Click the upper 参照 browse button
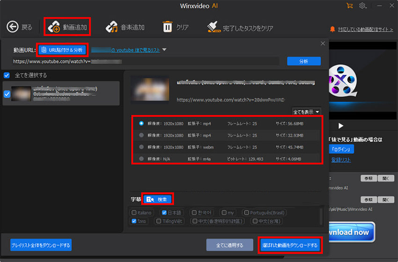 tap(369, 178)
